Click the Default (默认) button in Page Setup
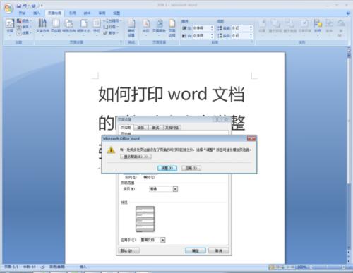Viewport: 353px width, 273px height. pos(129,250)
